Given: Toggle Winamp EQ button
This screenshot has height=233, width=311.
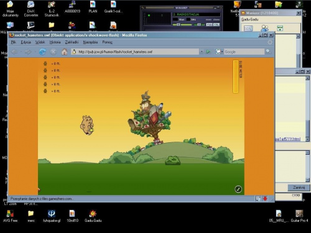Looking at the screenshot, I should coord(210,25).
